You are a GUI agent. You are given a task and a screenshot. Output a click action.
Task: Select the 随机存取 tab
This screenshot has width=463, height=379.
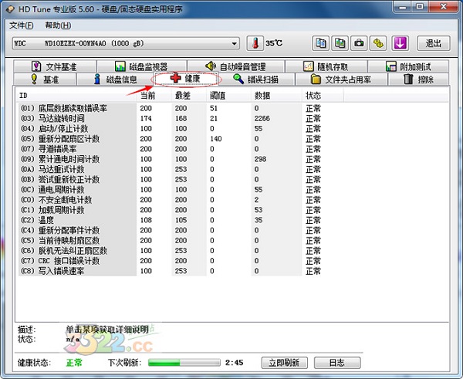[329, 66]
